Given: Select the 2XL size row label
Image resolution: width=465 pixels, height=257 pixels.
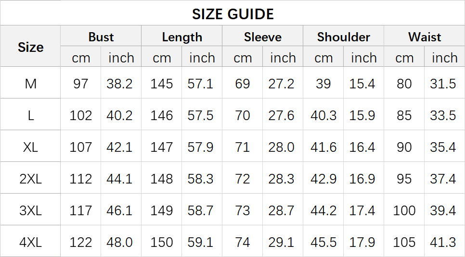Looking at the screenshot, I should click(30, 179).
